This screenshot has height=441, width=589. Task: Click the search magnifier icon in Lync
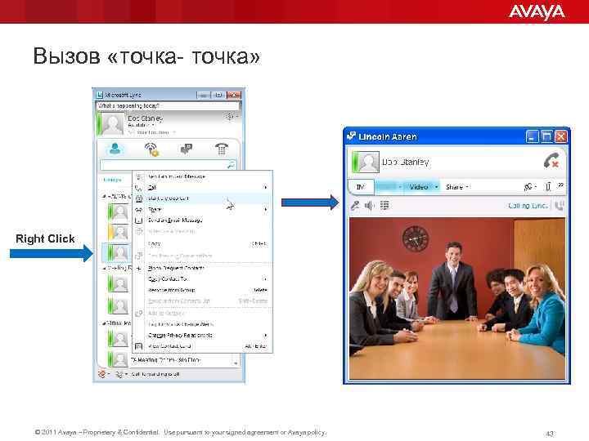(x=231, y=165)
